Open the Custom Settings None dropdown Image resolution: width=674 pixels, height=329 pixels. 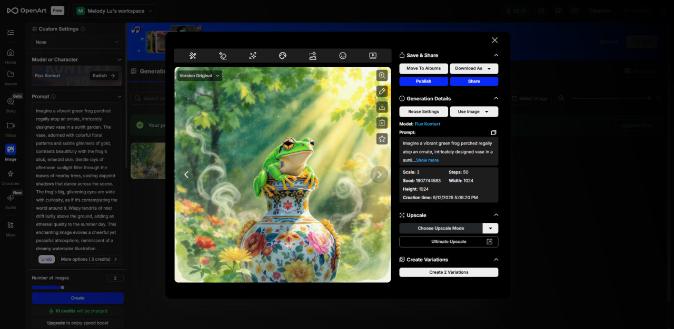[x=77, y=42]
